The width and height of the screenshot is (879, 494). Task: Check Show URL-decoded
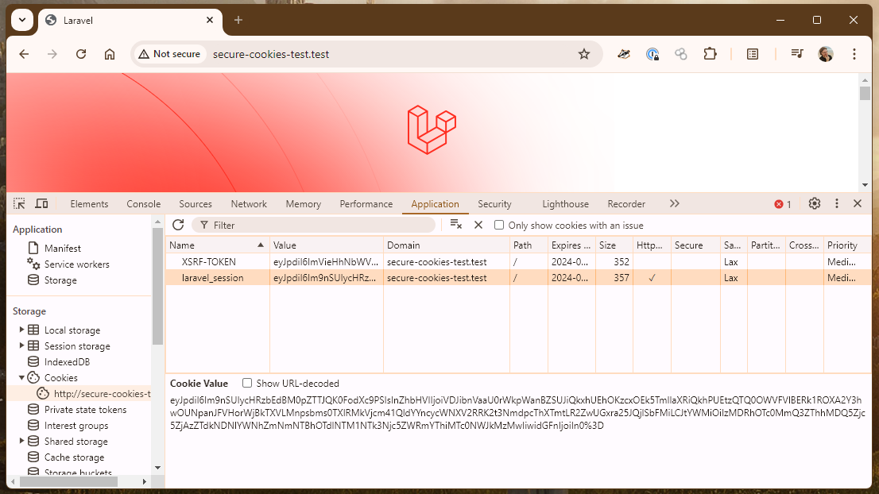(247, 383)
